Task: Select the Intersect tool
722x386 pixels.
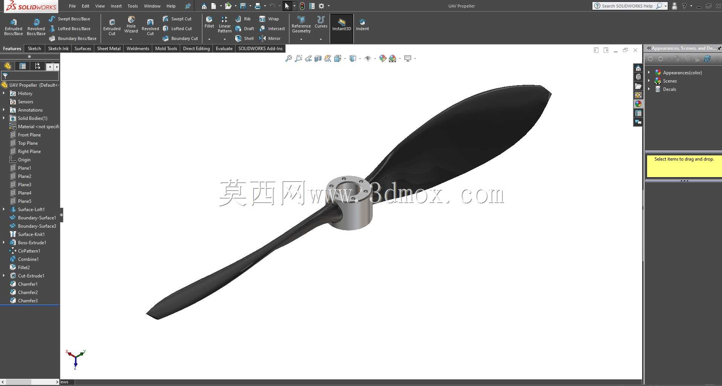Action: [272, 29]
